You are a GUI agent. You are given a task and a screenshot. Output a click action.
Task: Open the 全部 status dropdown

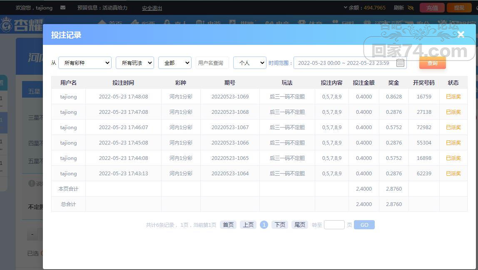175,63
